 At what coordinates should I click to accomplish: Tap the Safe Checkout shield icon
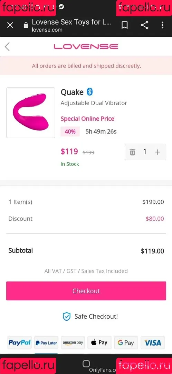(x=67, y=317)
